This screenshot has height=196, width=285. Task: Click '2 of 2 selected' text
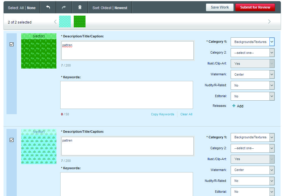[20, 22]
